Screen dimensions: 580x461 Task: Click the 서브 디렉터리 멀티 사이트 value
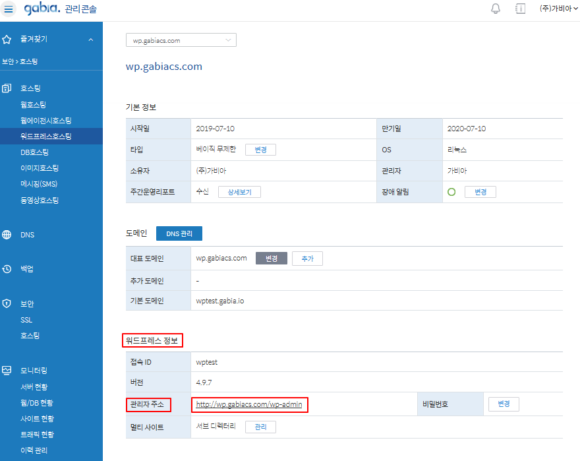pos(216,427)
